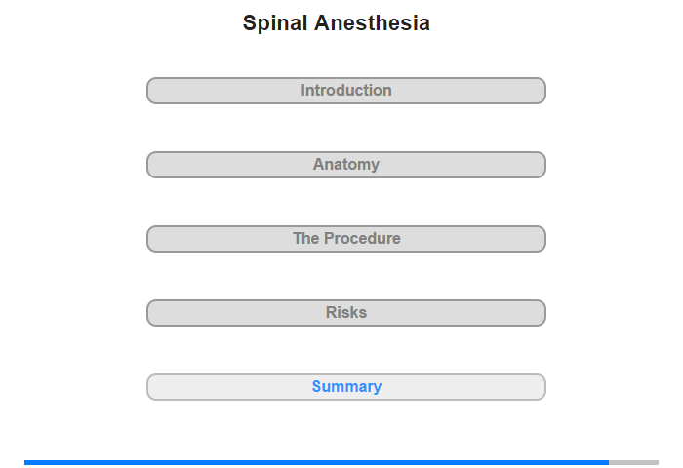Click the Spinal Anesthesia heading
Image resolution: width=683 pixels, height=468 pixels.
tap(337, 22)
